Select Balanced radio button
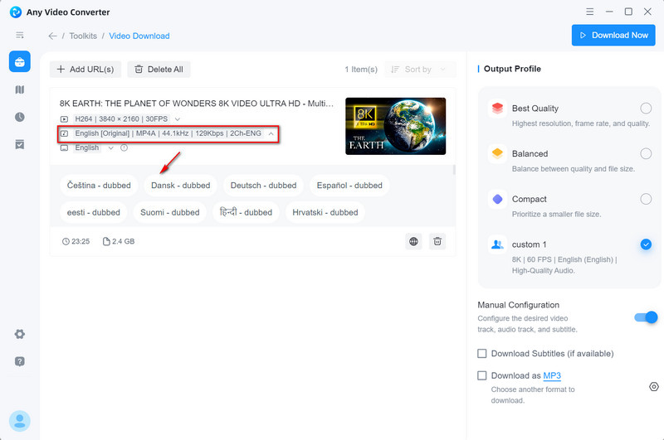The height and width of the screenshot is (440, 664). point(646,153)
